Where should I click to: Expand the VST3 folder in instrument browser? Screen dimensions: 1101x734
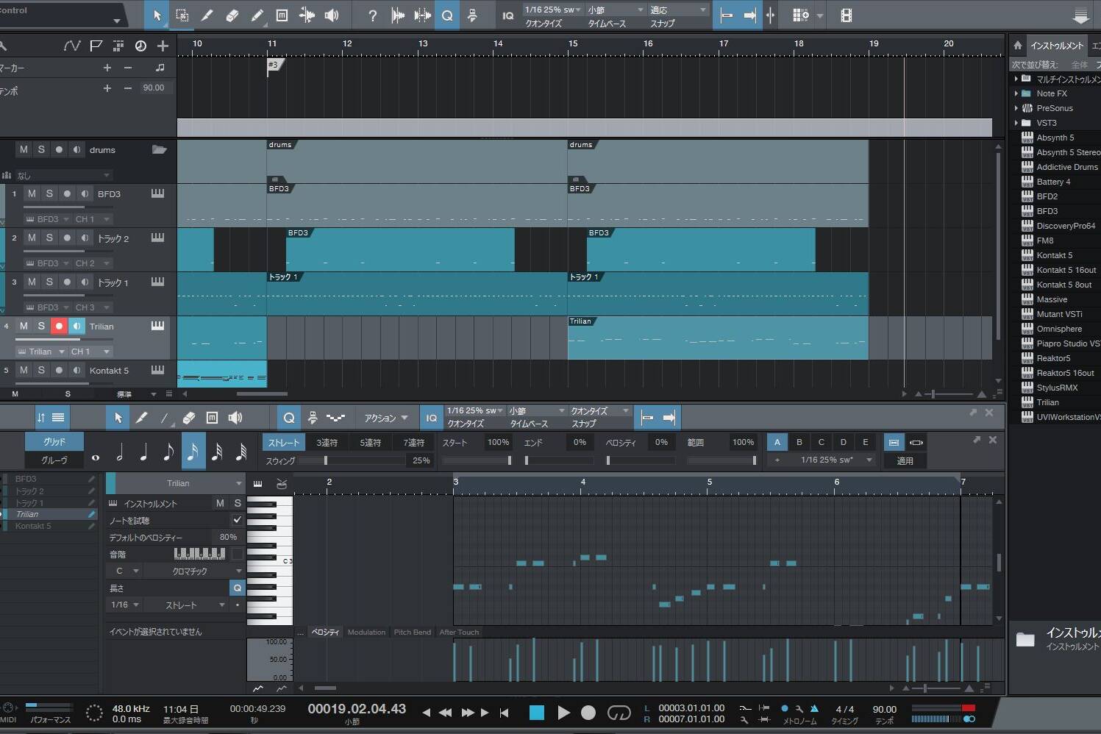coord(1016,123)
